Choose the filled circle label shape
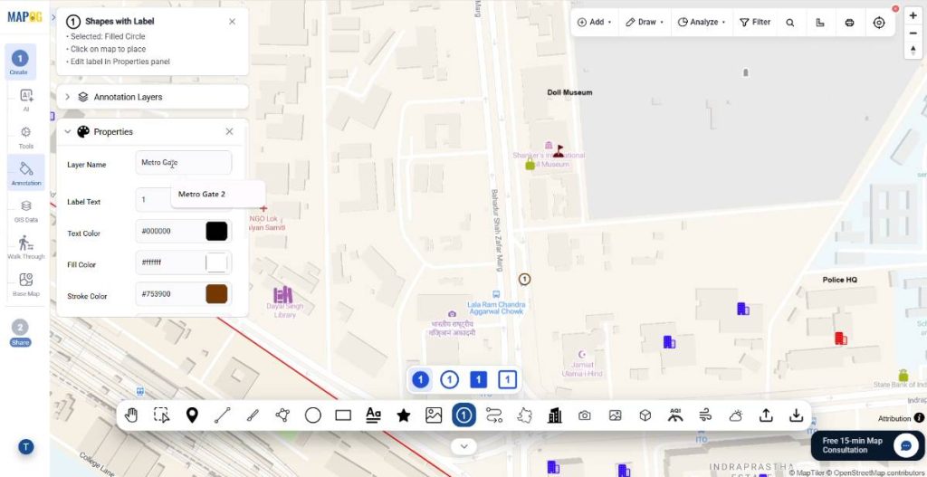This screenshot has height=477, width=927. pyautogui.click(x=420, y=379)
